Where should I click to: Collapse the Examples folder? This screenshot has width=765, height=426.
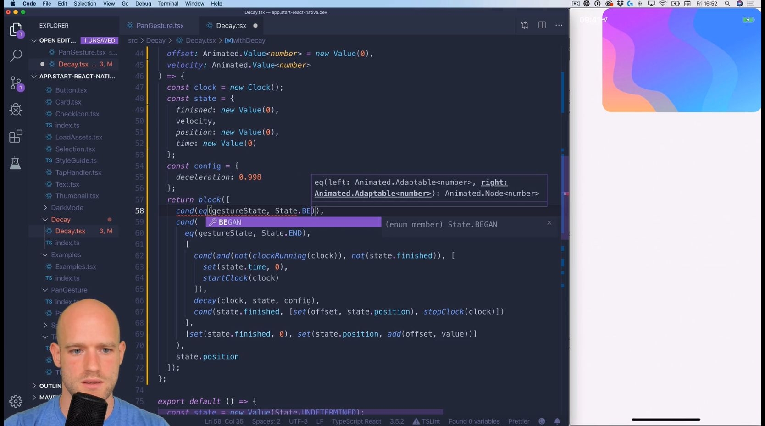click(x=66, y=255)
